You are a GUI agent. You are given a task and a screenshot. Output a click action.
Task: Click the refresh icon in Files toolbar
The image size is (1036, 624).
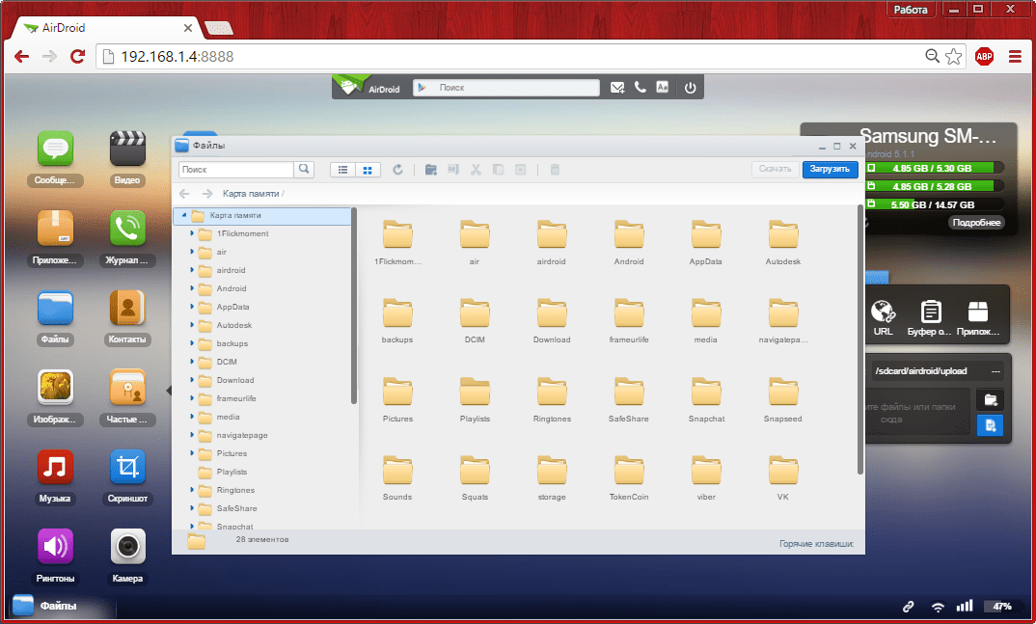coord(397,170)
